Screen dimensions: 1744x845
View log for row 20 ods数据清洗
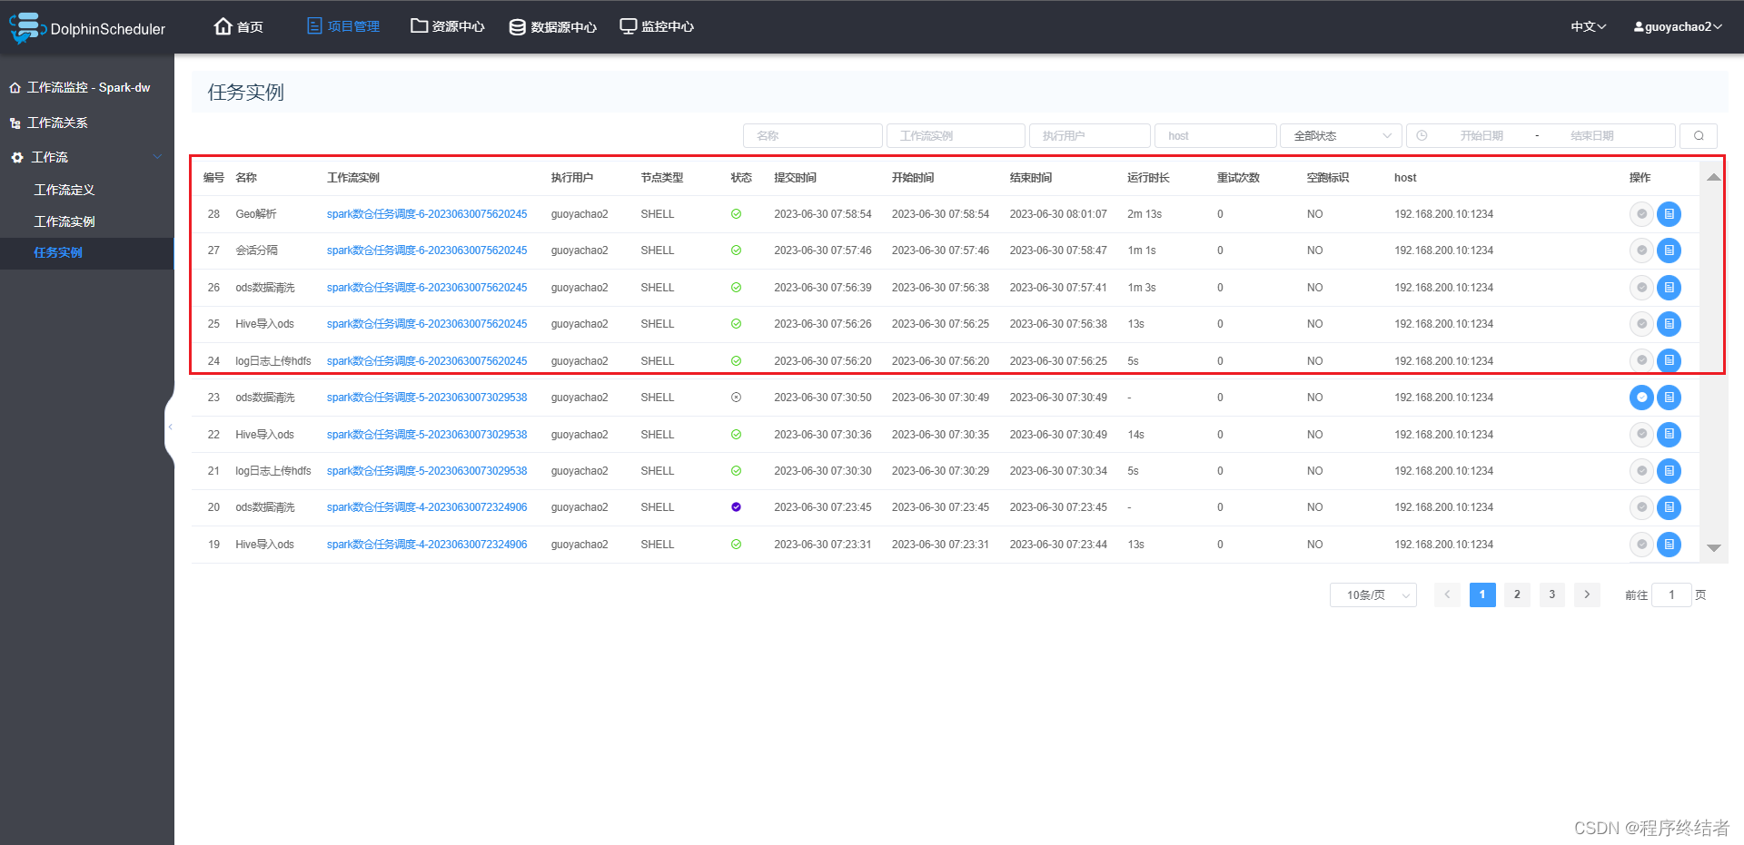pyautogui.click(x=1669, y=507)
